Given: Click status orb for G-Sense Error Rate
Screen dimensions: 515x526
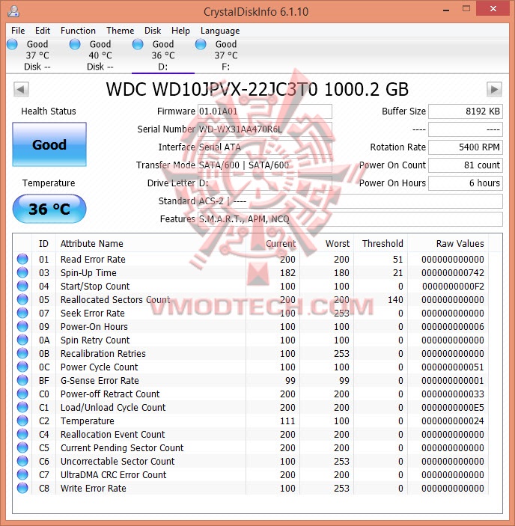Looking at the screenshot, I should [22, 380].
